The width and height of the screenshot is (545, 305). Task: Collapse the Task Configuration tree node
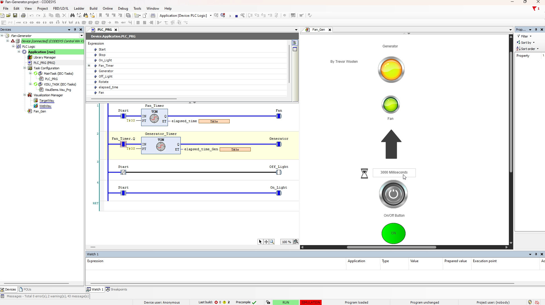click(25, 68)
